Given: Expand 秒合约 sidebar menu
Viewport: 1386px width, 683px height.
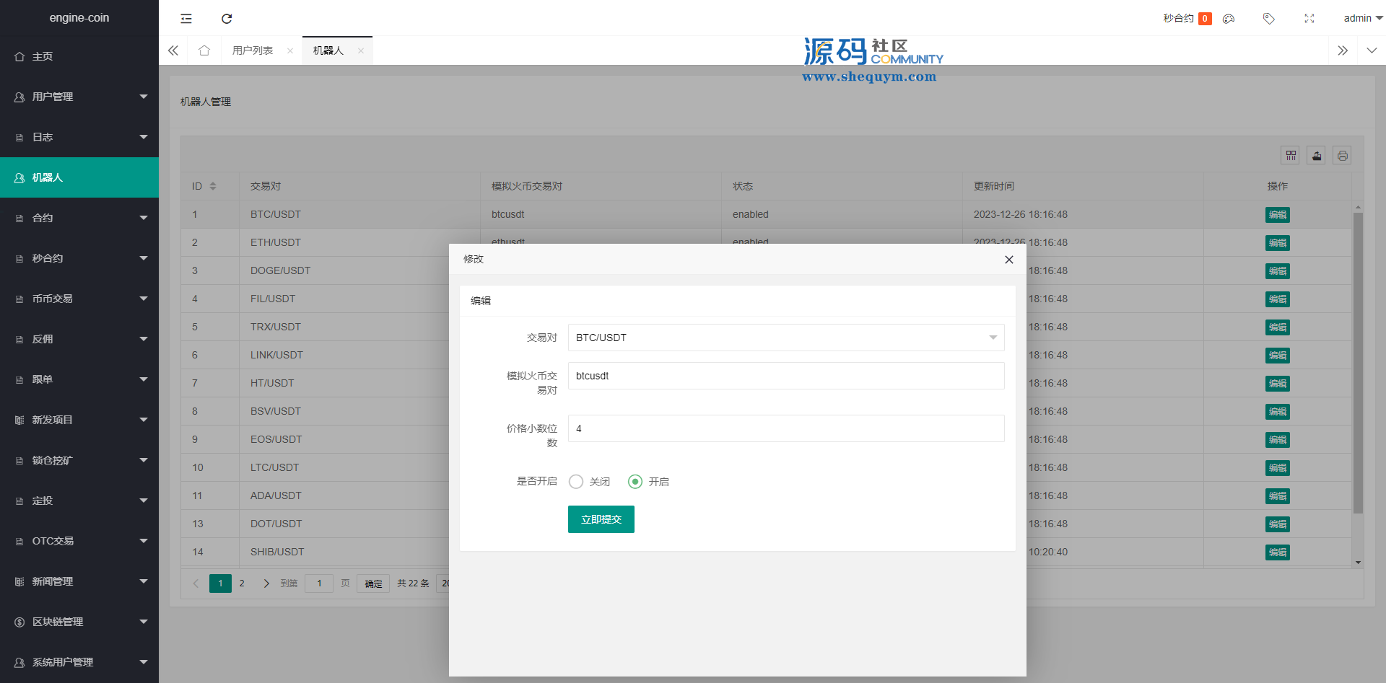Looking at the screenshot, I should click(x=79, y=258).
